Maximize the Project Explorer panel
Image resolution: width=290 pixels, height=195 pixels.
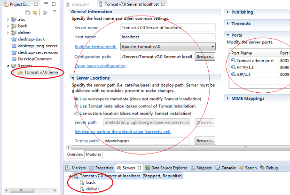[x=54, y=4]
